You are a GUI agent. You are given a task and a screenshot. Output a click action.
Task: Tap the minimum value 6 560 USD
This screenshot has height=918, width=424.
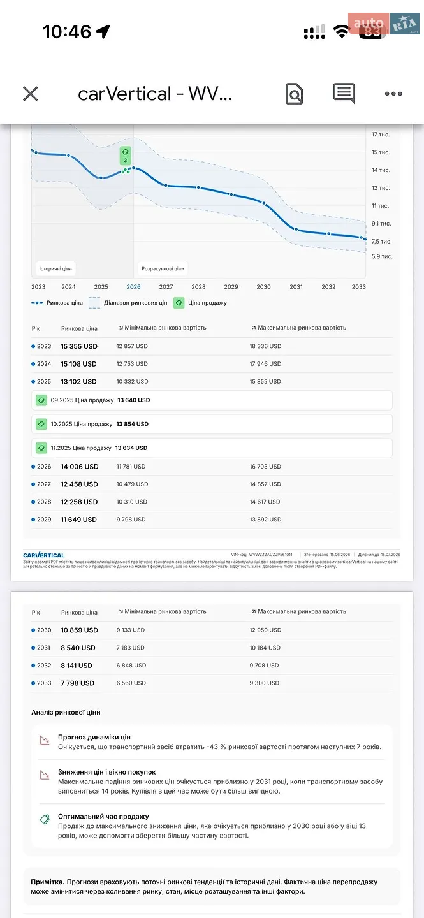(x=131, y=683)
